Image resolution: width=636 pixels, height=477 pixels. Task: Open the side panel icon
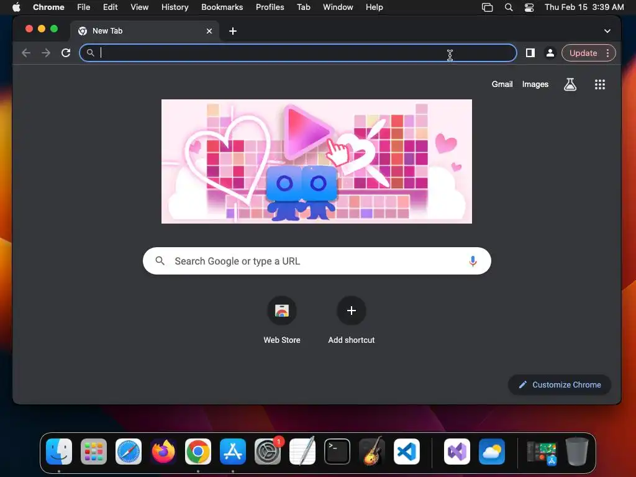coord(530,53)
